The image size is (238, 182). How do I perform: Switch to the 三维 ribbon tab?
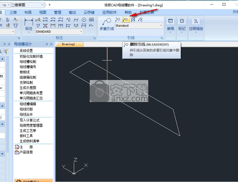[13, 12]
